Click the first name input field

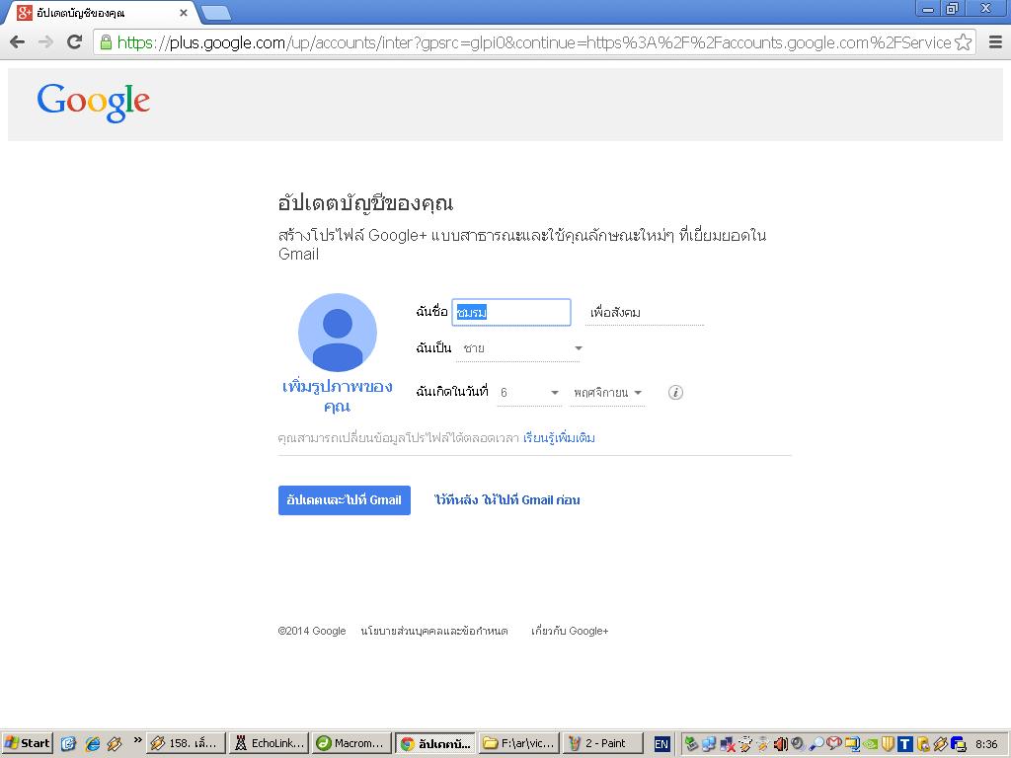tap(511, 312)
